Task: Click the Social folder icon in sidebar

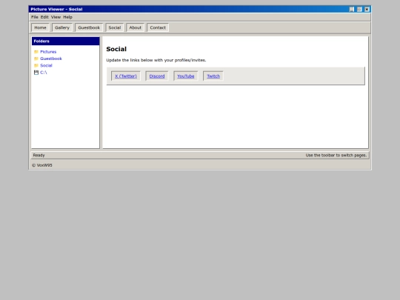Action: (36, 66)
